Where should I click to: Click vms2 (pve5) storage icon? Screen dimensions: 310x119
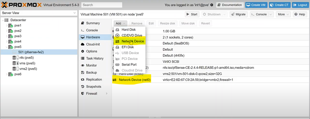(16, 69)
